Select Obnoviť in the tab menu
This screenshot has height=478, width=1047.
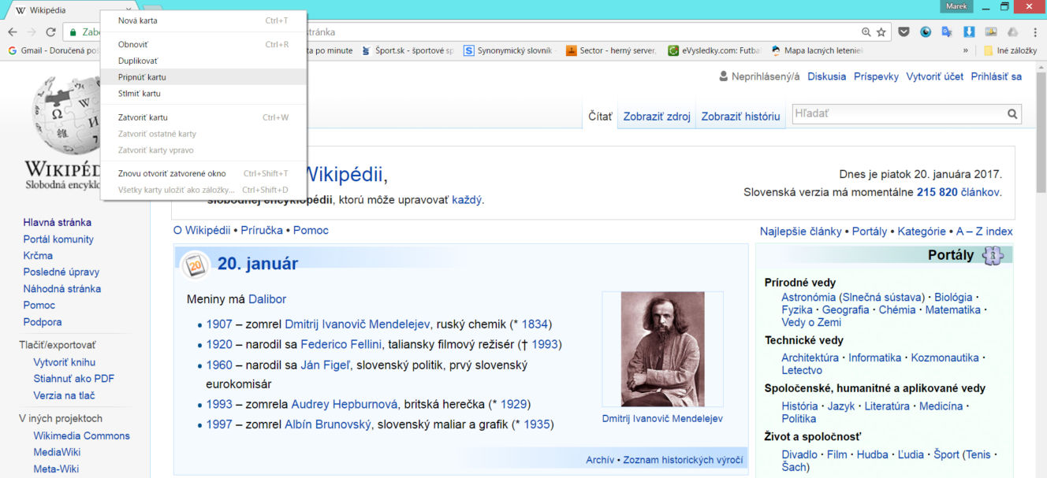pos(203,44)
